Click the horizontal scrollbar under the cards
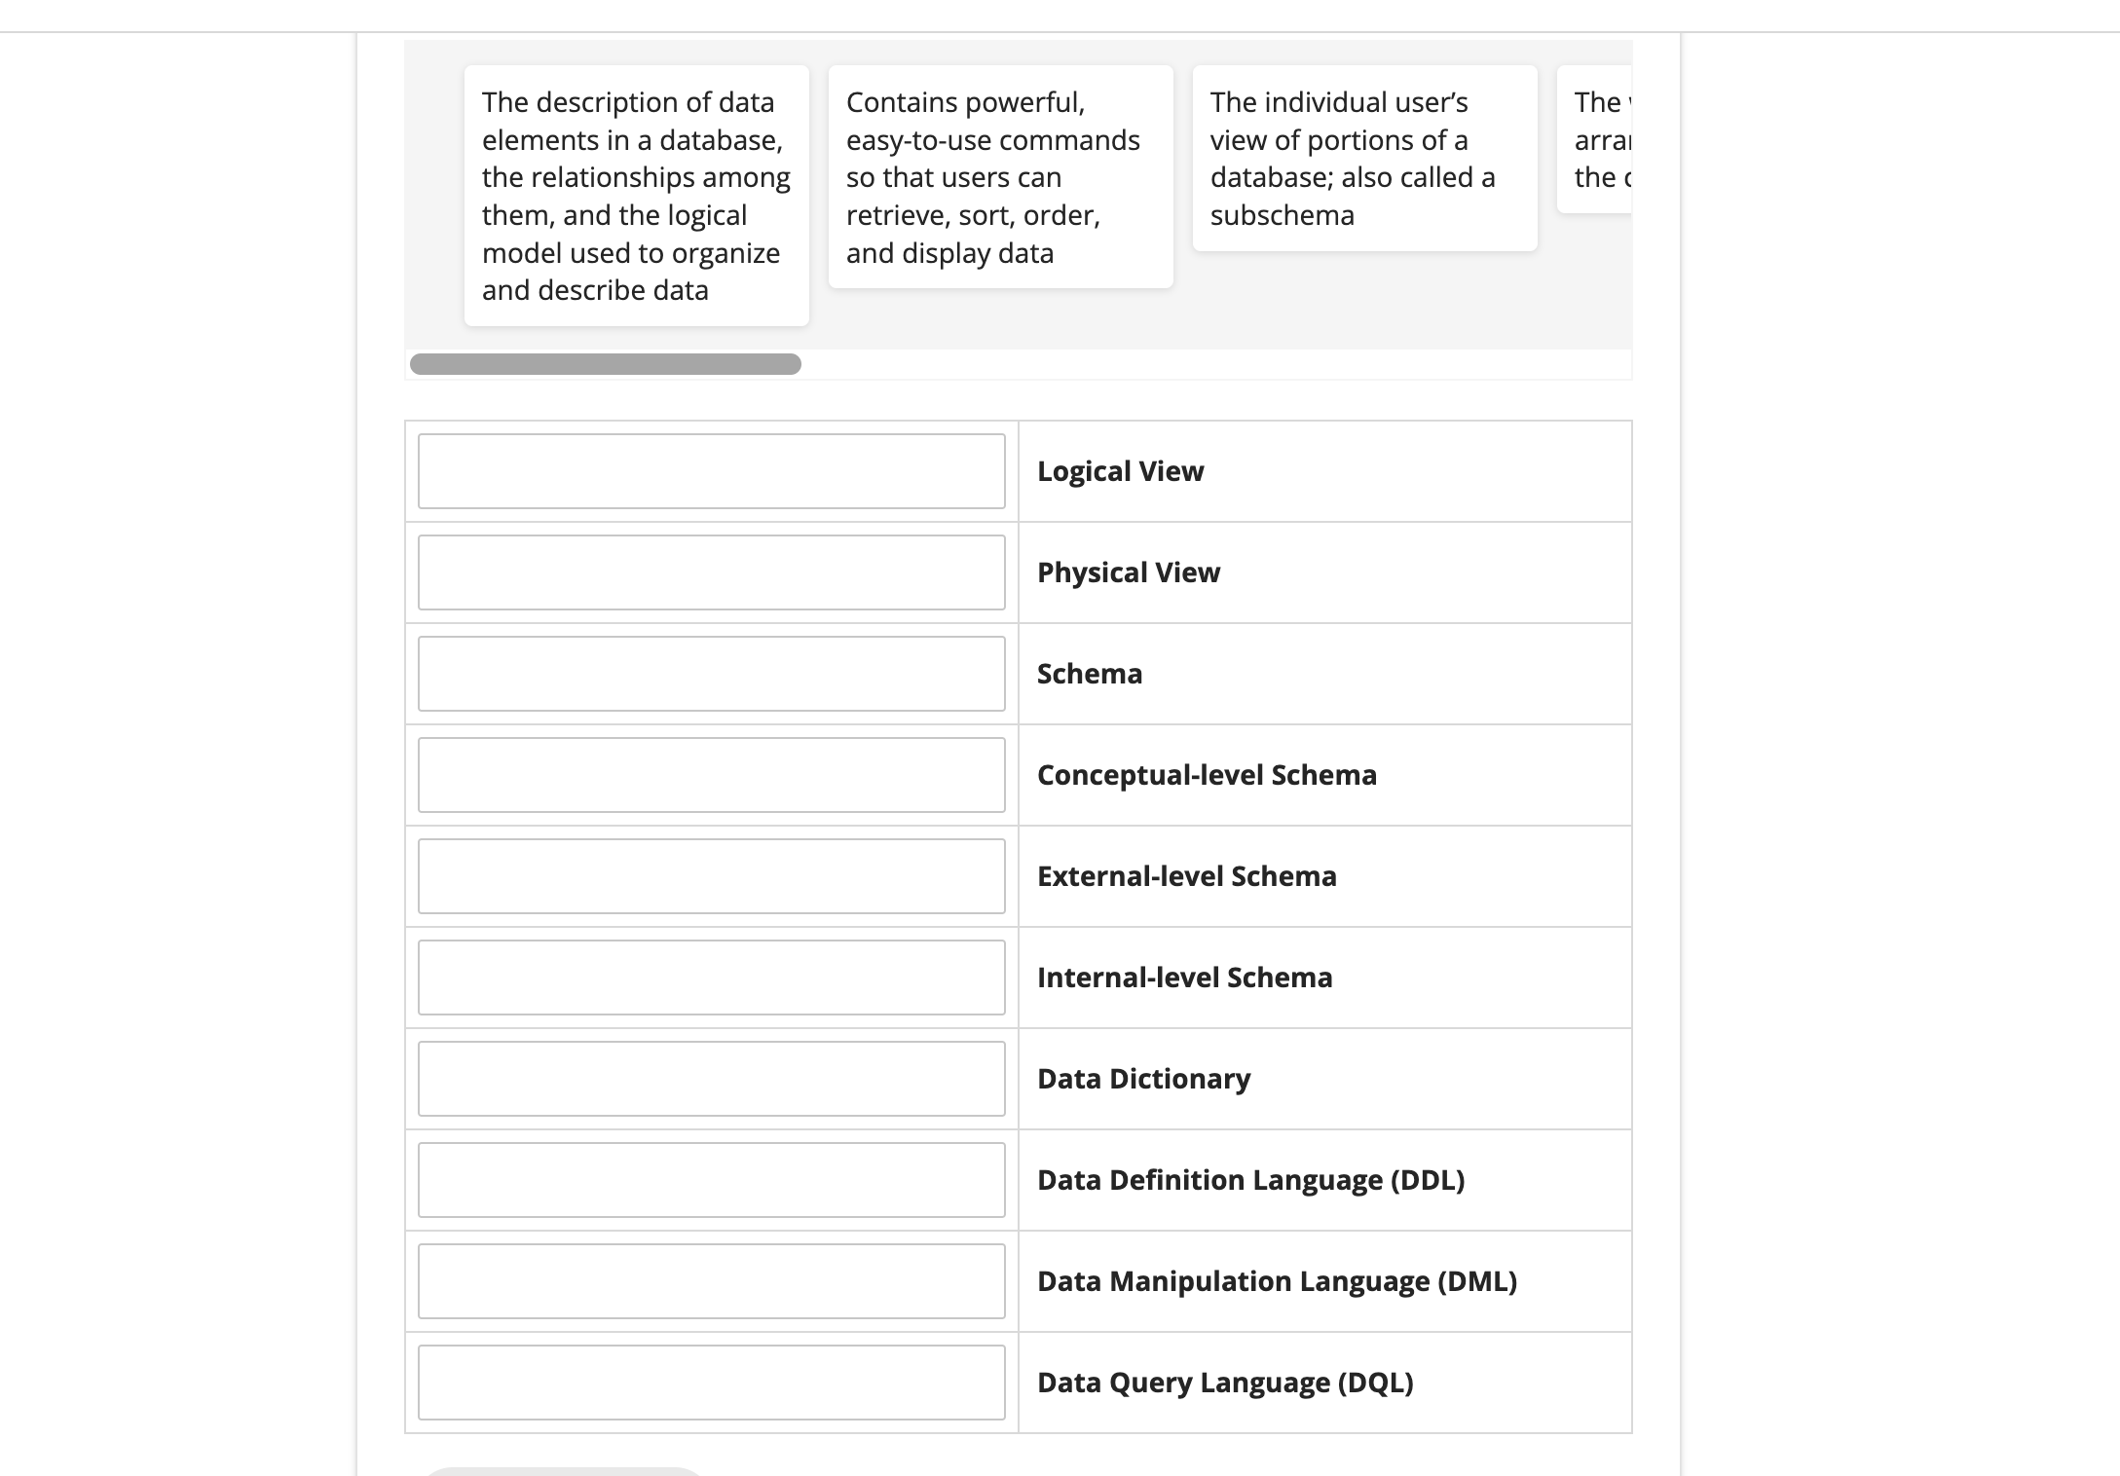 (604, 364)
